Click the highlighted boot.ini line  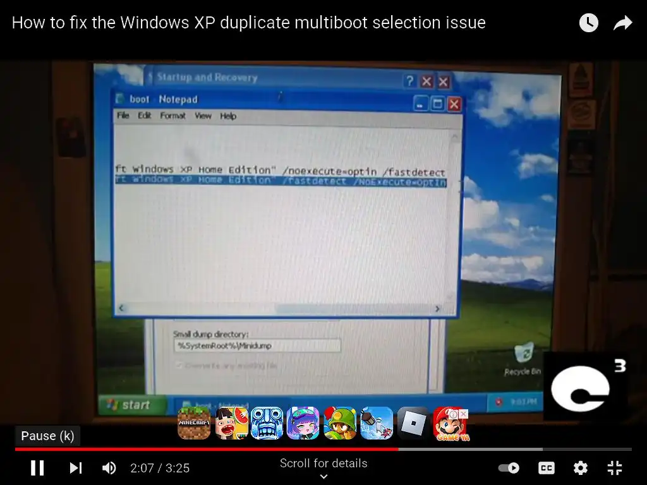(x=281, y=181)
